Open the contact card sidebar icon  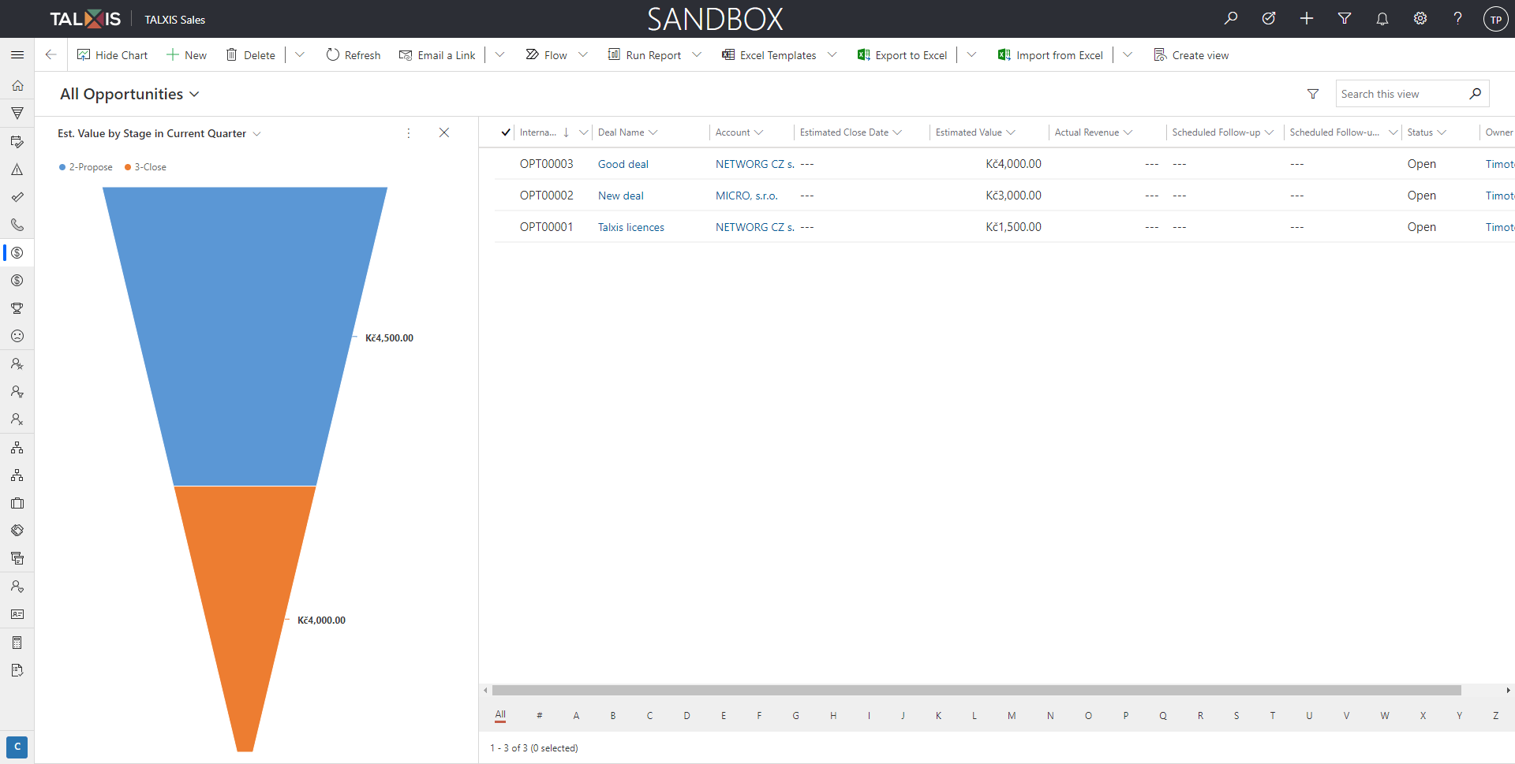coord(17,614)
